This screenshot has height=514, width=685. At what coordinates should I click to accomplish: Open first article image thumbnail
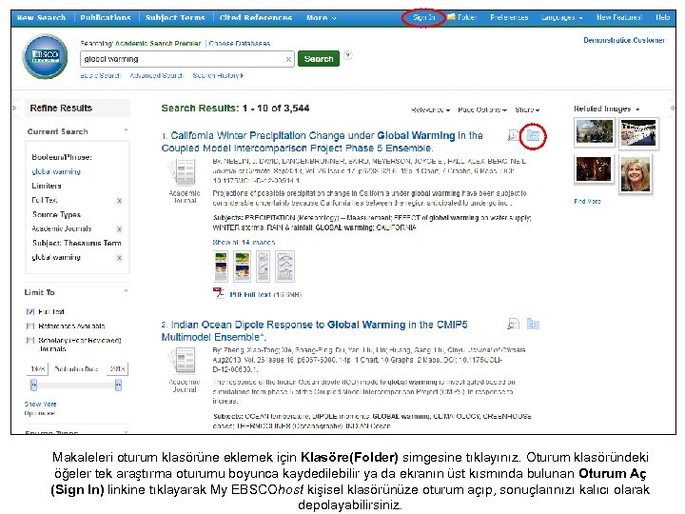tap(221, 267)
